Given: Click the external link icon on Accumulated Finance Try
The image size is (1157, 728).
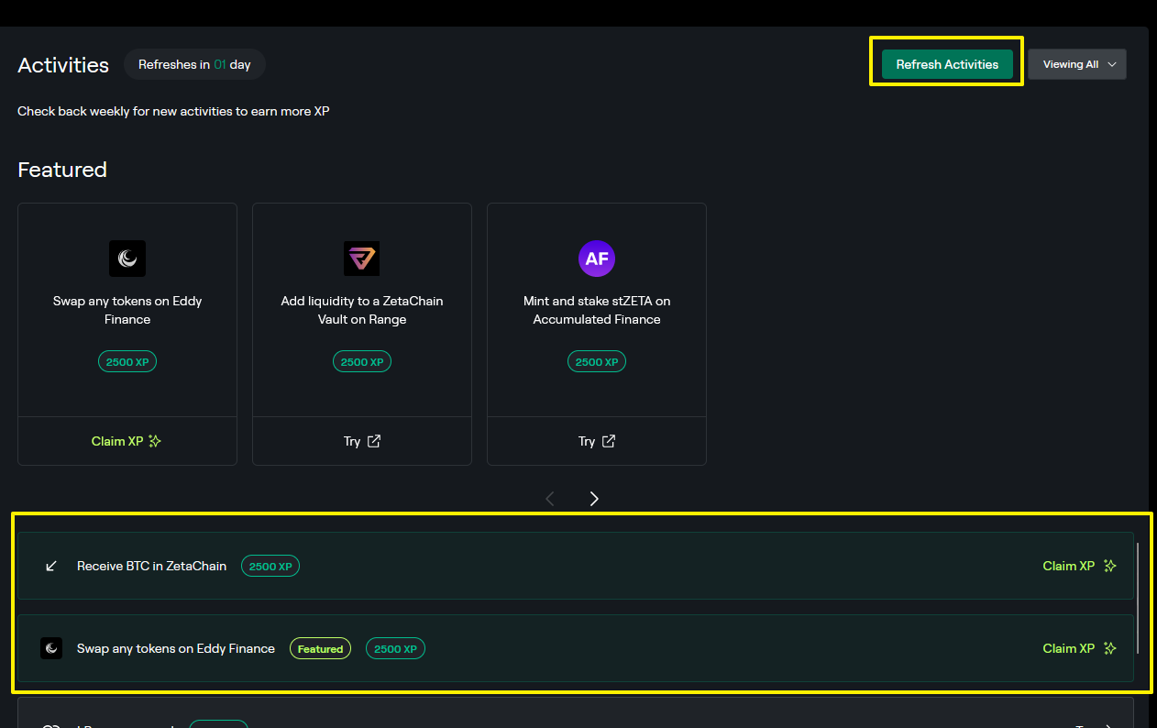Looking at the screenshot, I should pyautogui.click(x=609, y=441).
